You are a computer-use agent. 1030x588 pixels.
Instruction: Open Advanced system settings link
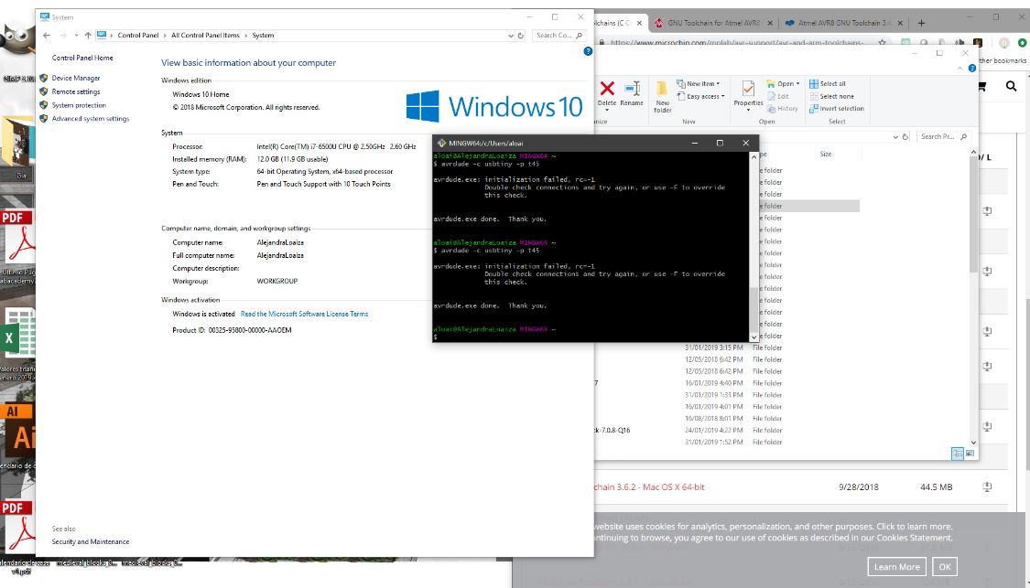pyautogui.click(x=91, y=119)
